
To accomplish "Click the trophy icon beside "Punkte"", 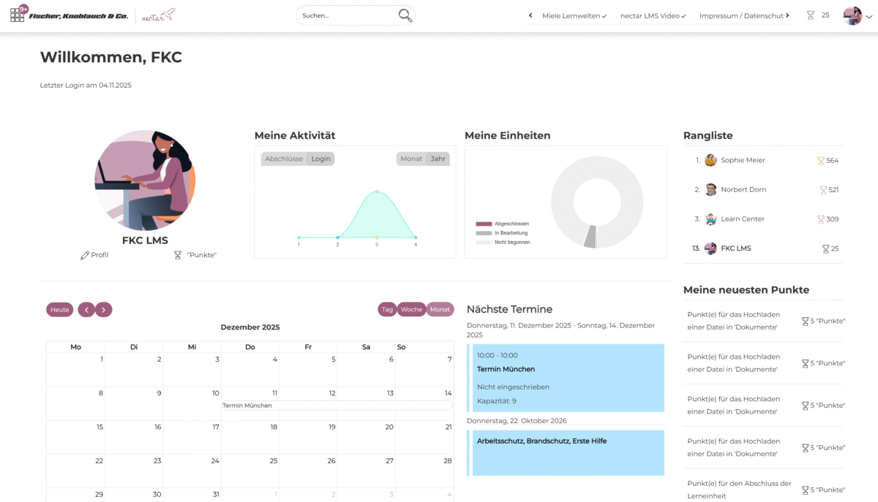I will (177, 255).
